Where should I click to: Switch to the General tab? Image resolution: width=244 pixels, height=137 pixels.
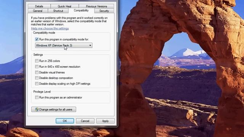(x=38, y=11)
